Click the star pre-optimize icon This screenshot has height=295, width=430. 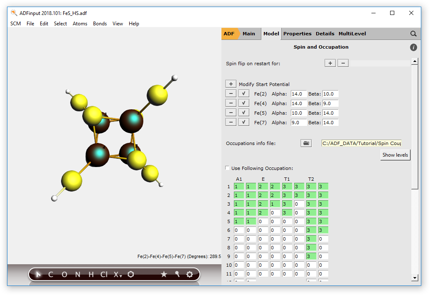[x=164, y=274]
